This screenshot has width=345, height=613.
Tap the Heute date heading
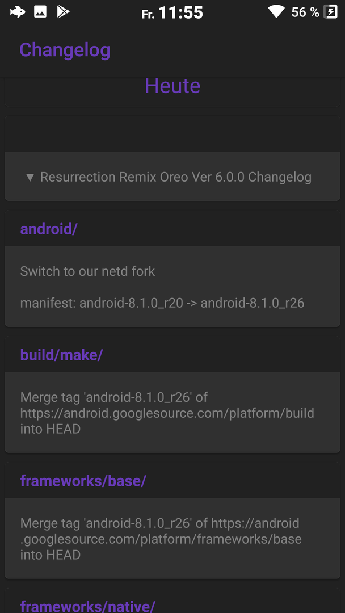(172, 85)
